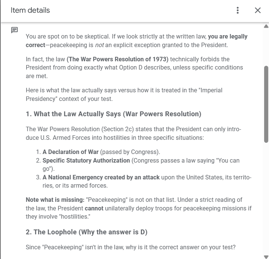
Task: Open the three-dot more options menu
Action: 238,10
